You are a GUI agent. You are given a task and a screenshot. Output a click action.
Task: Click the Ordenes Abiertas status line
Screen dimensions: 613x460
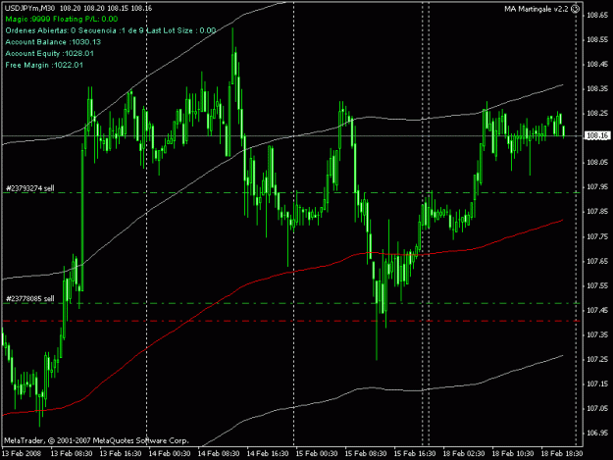click(x=111, y=30)
